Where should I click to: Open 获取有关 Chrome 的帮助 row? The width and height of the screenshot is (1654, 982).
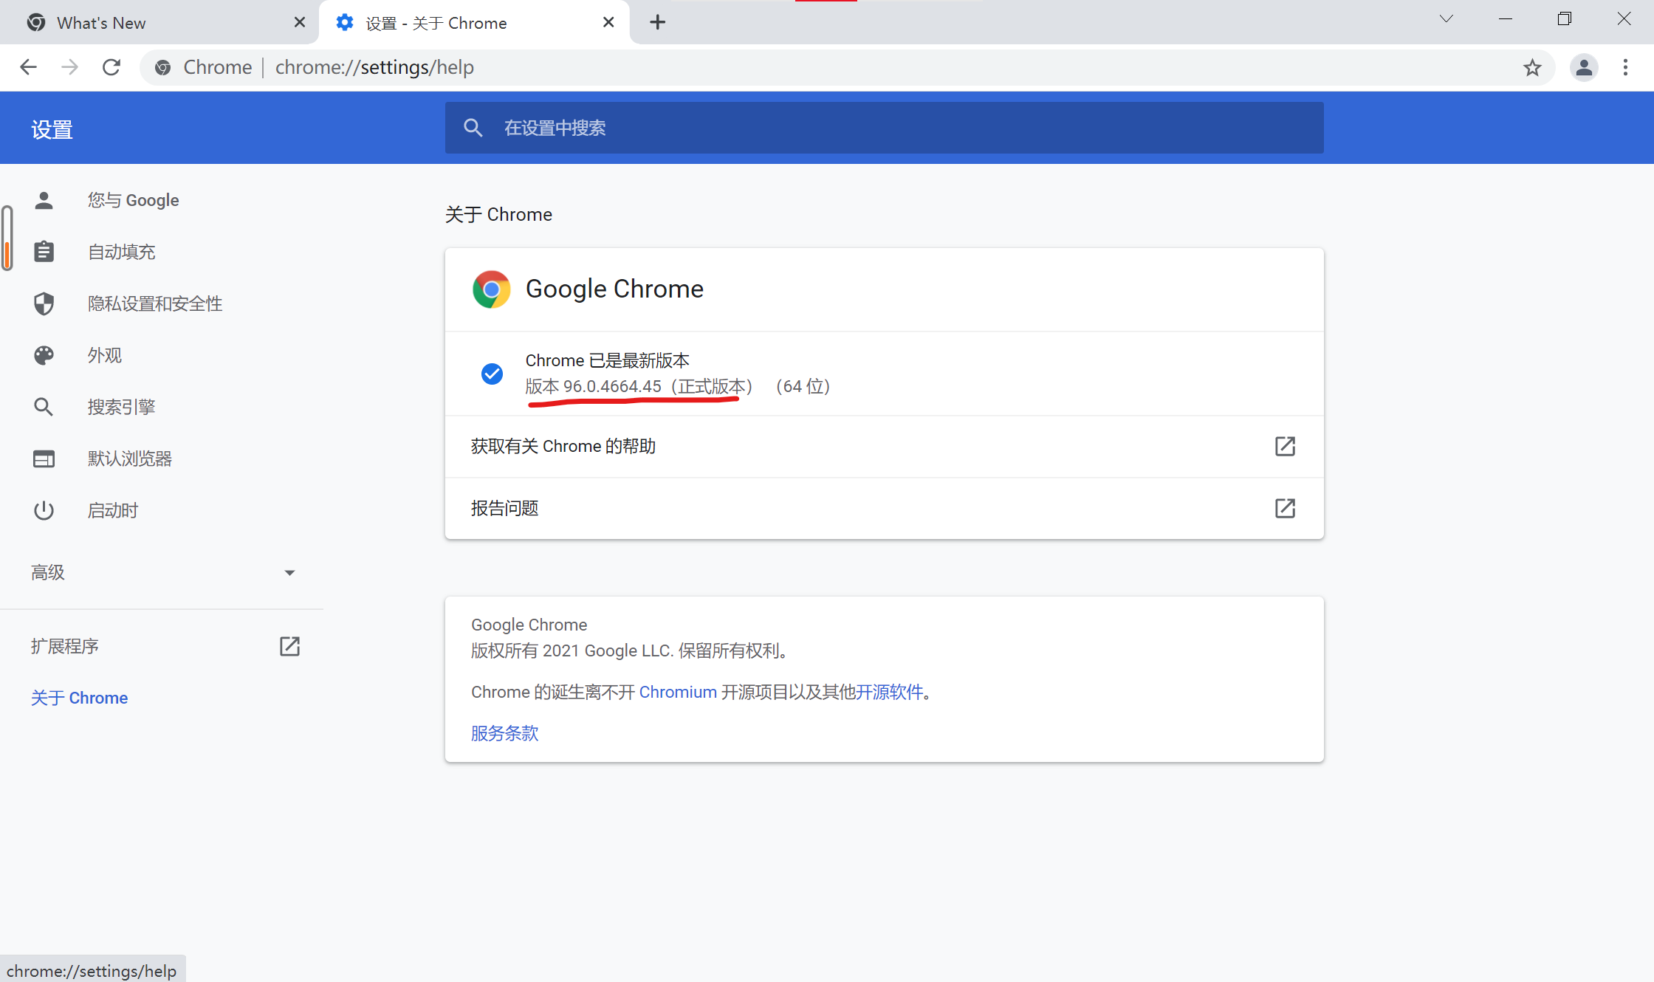[884, 446]
